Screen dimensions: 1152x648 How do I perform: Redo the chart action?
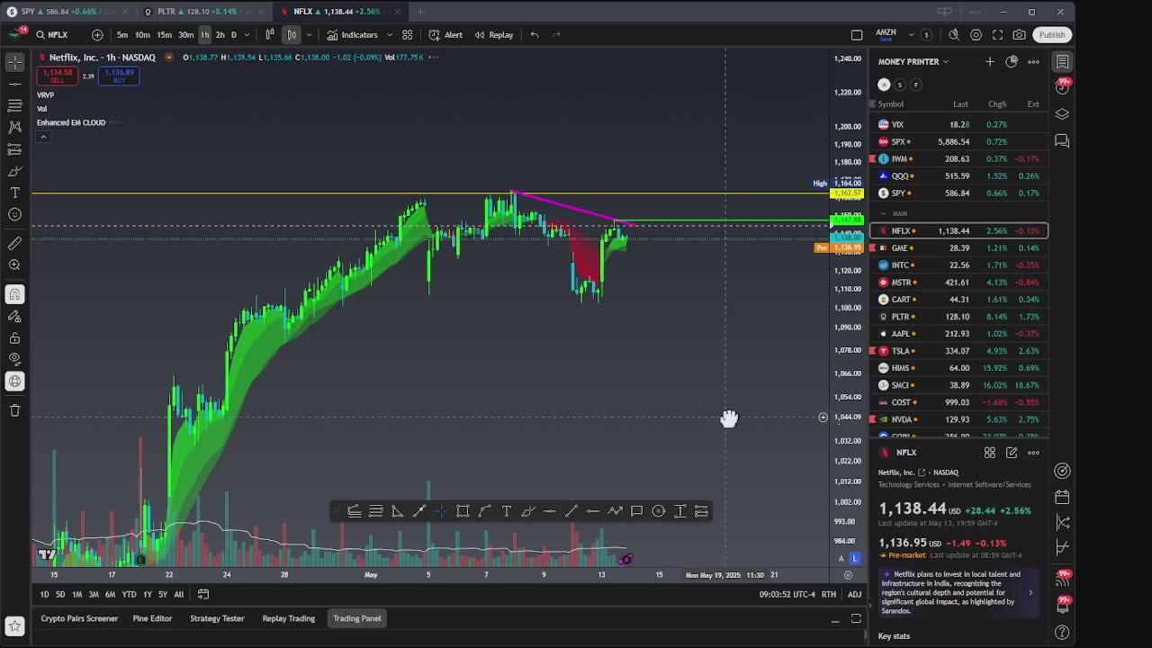pyautogui.click(x=556, y=34)
